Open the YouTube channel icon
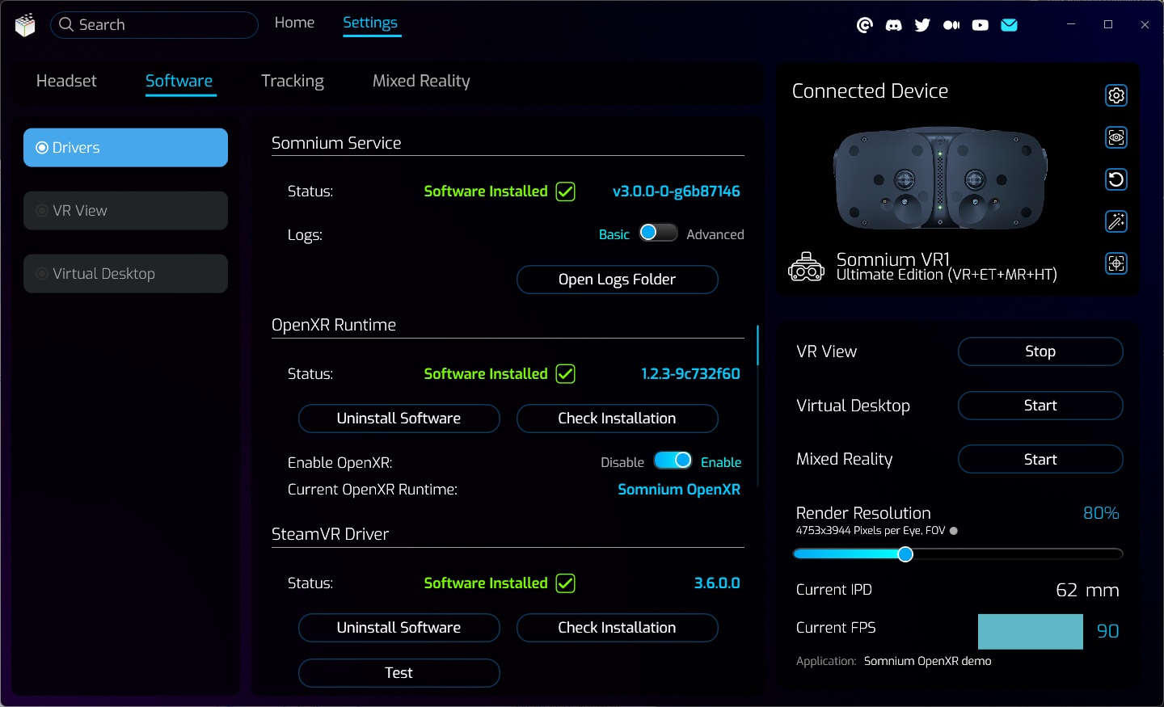This screenshot has height=707, width=1164. tap(980, 25)
